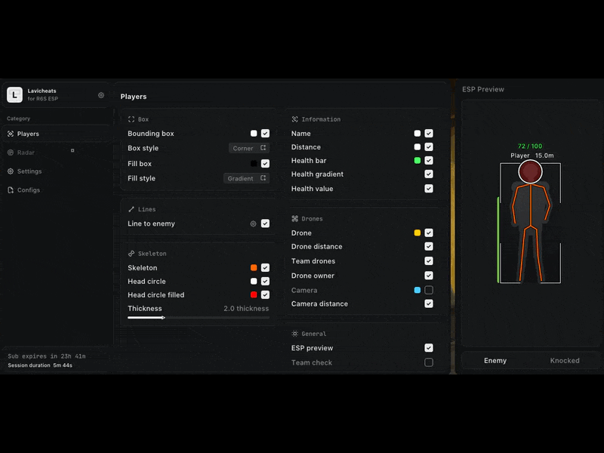Switch to the Knocked preview tab
The image size is (604, 453).
coord(564,361)
